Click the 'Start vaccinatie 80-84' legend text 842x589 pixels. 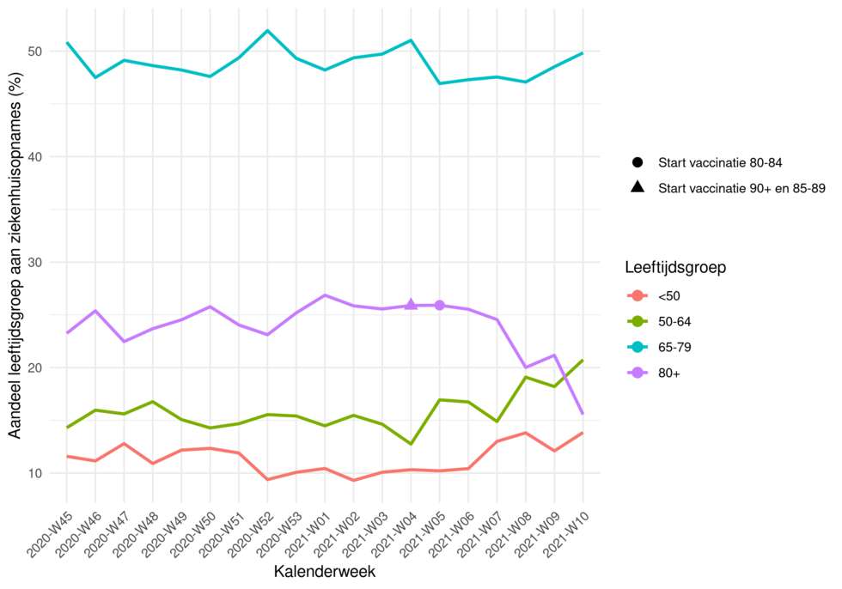click(720, 162)
